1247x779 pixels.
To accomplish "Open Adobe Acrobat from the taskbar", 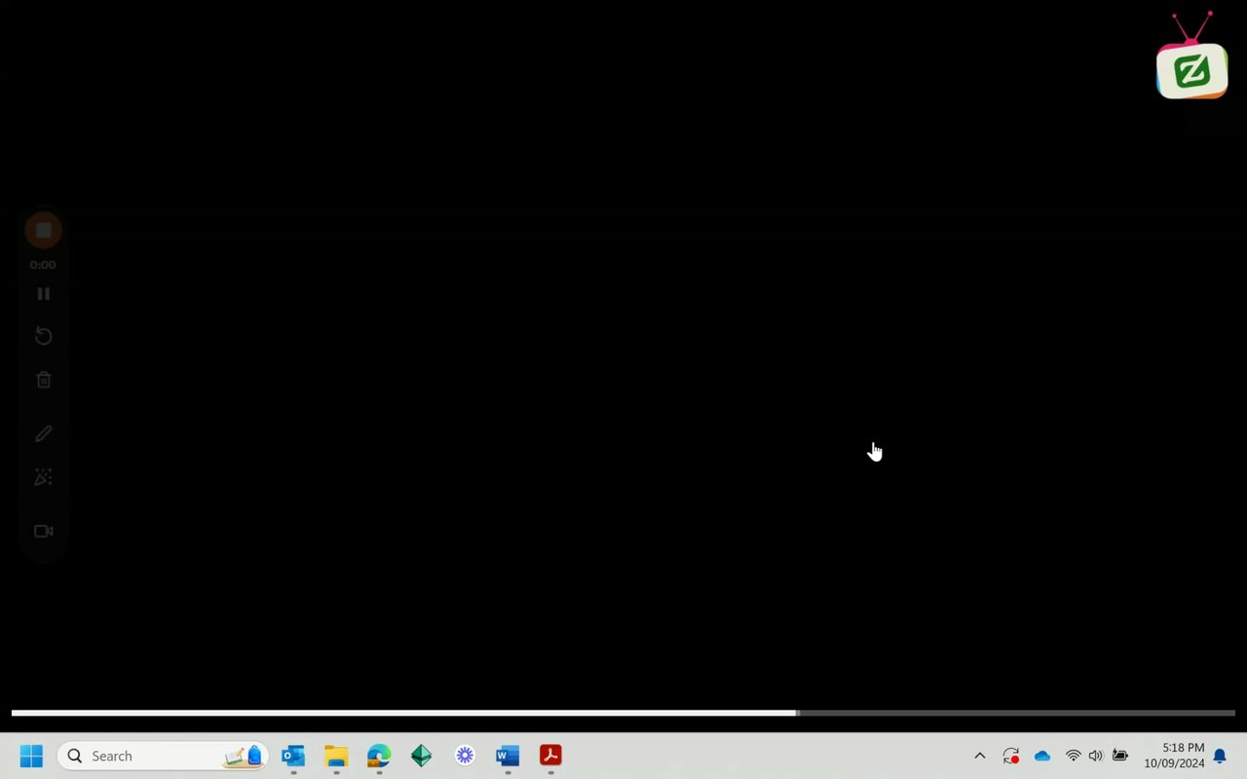I will coord(550,756).
